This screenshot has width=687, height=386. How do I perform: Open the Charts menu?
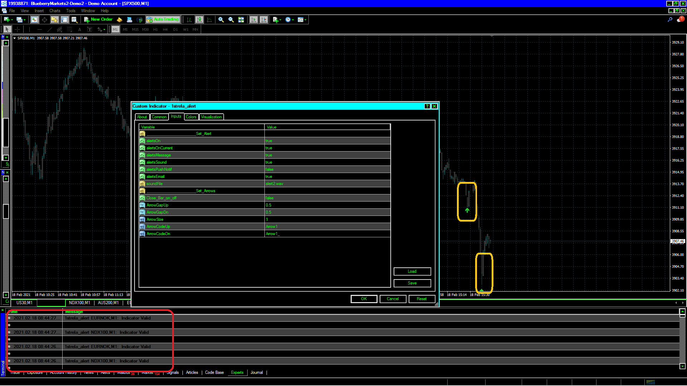55,11
